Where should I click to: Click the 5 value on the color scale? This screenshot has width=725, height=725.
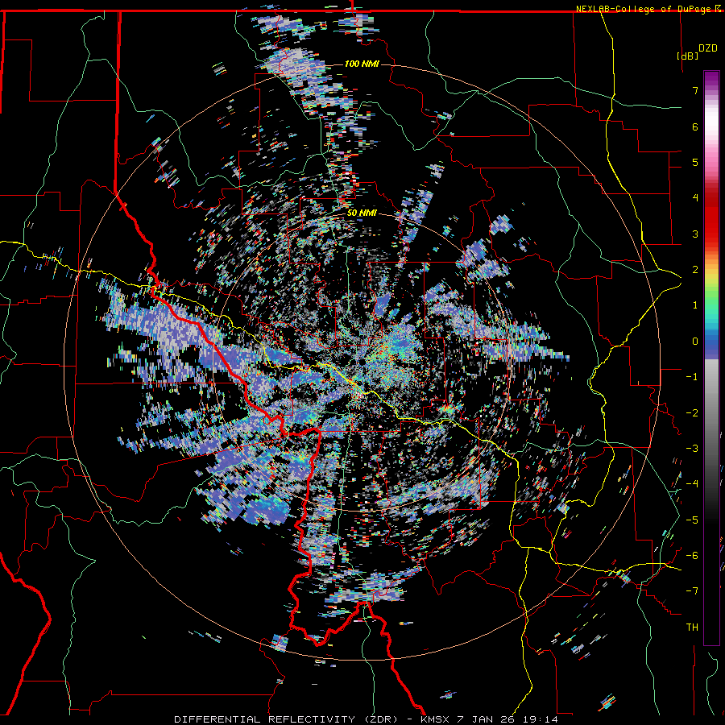pos(695,162)
